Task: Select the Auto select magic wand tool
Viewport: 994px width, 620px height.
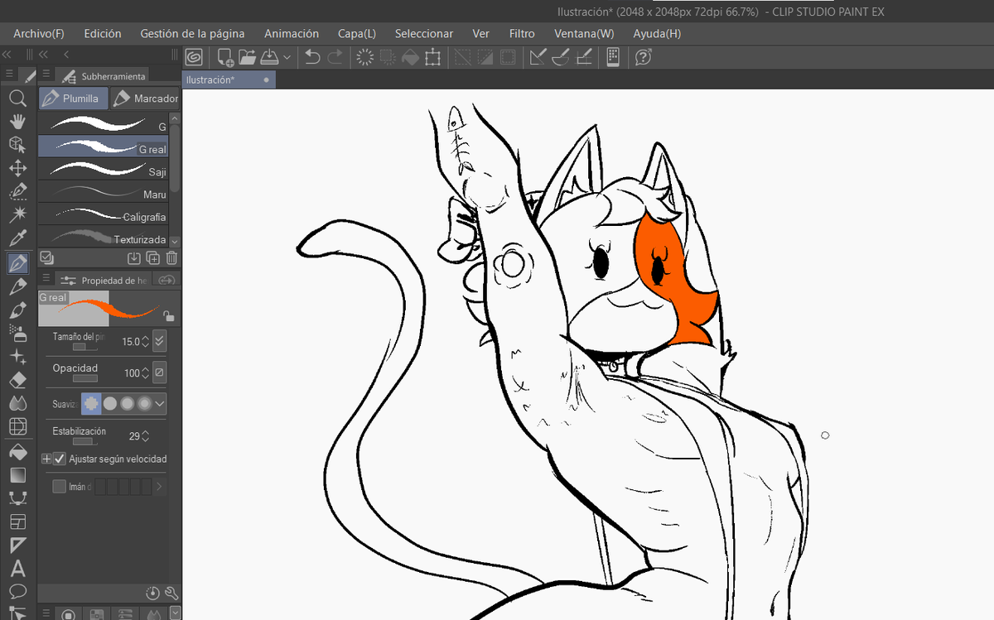Action: click(17, 216)
